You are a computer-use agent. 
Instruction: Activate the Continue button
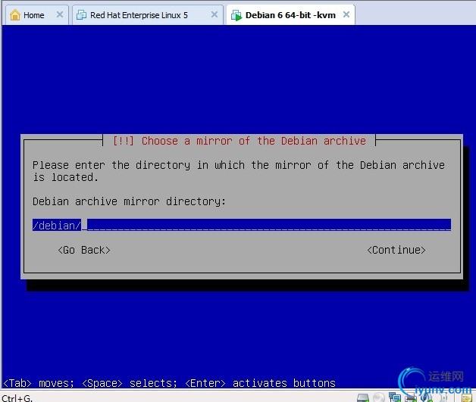(x=396, y=250)
